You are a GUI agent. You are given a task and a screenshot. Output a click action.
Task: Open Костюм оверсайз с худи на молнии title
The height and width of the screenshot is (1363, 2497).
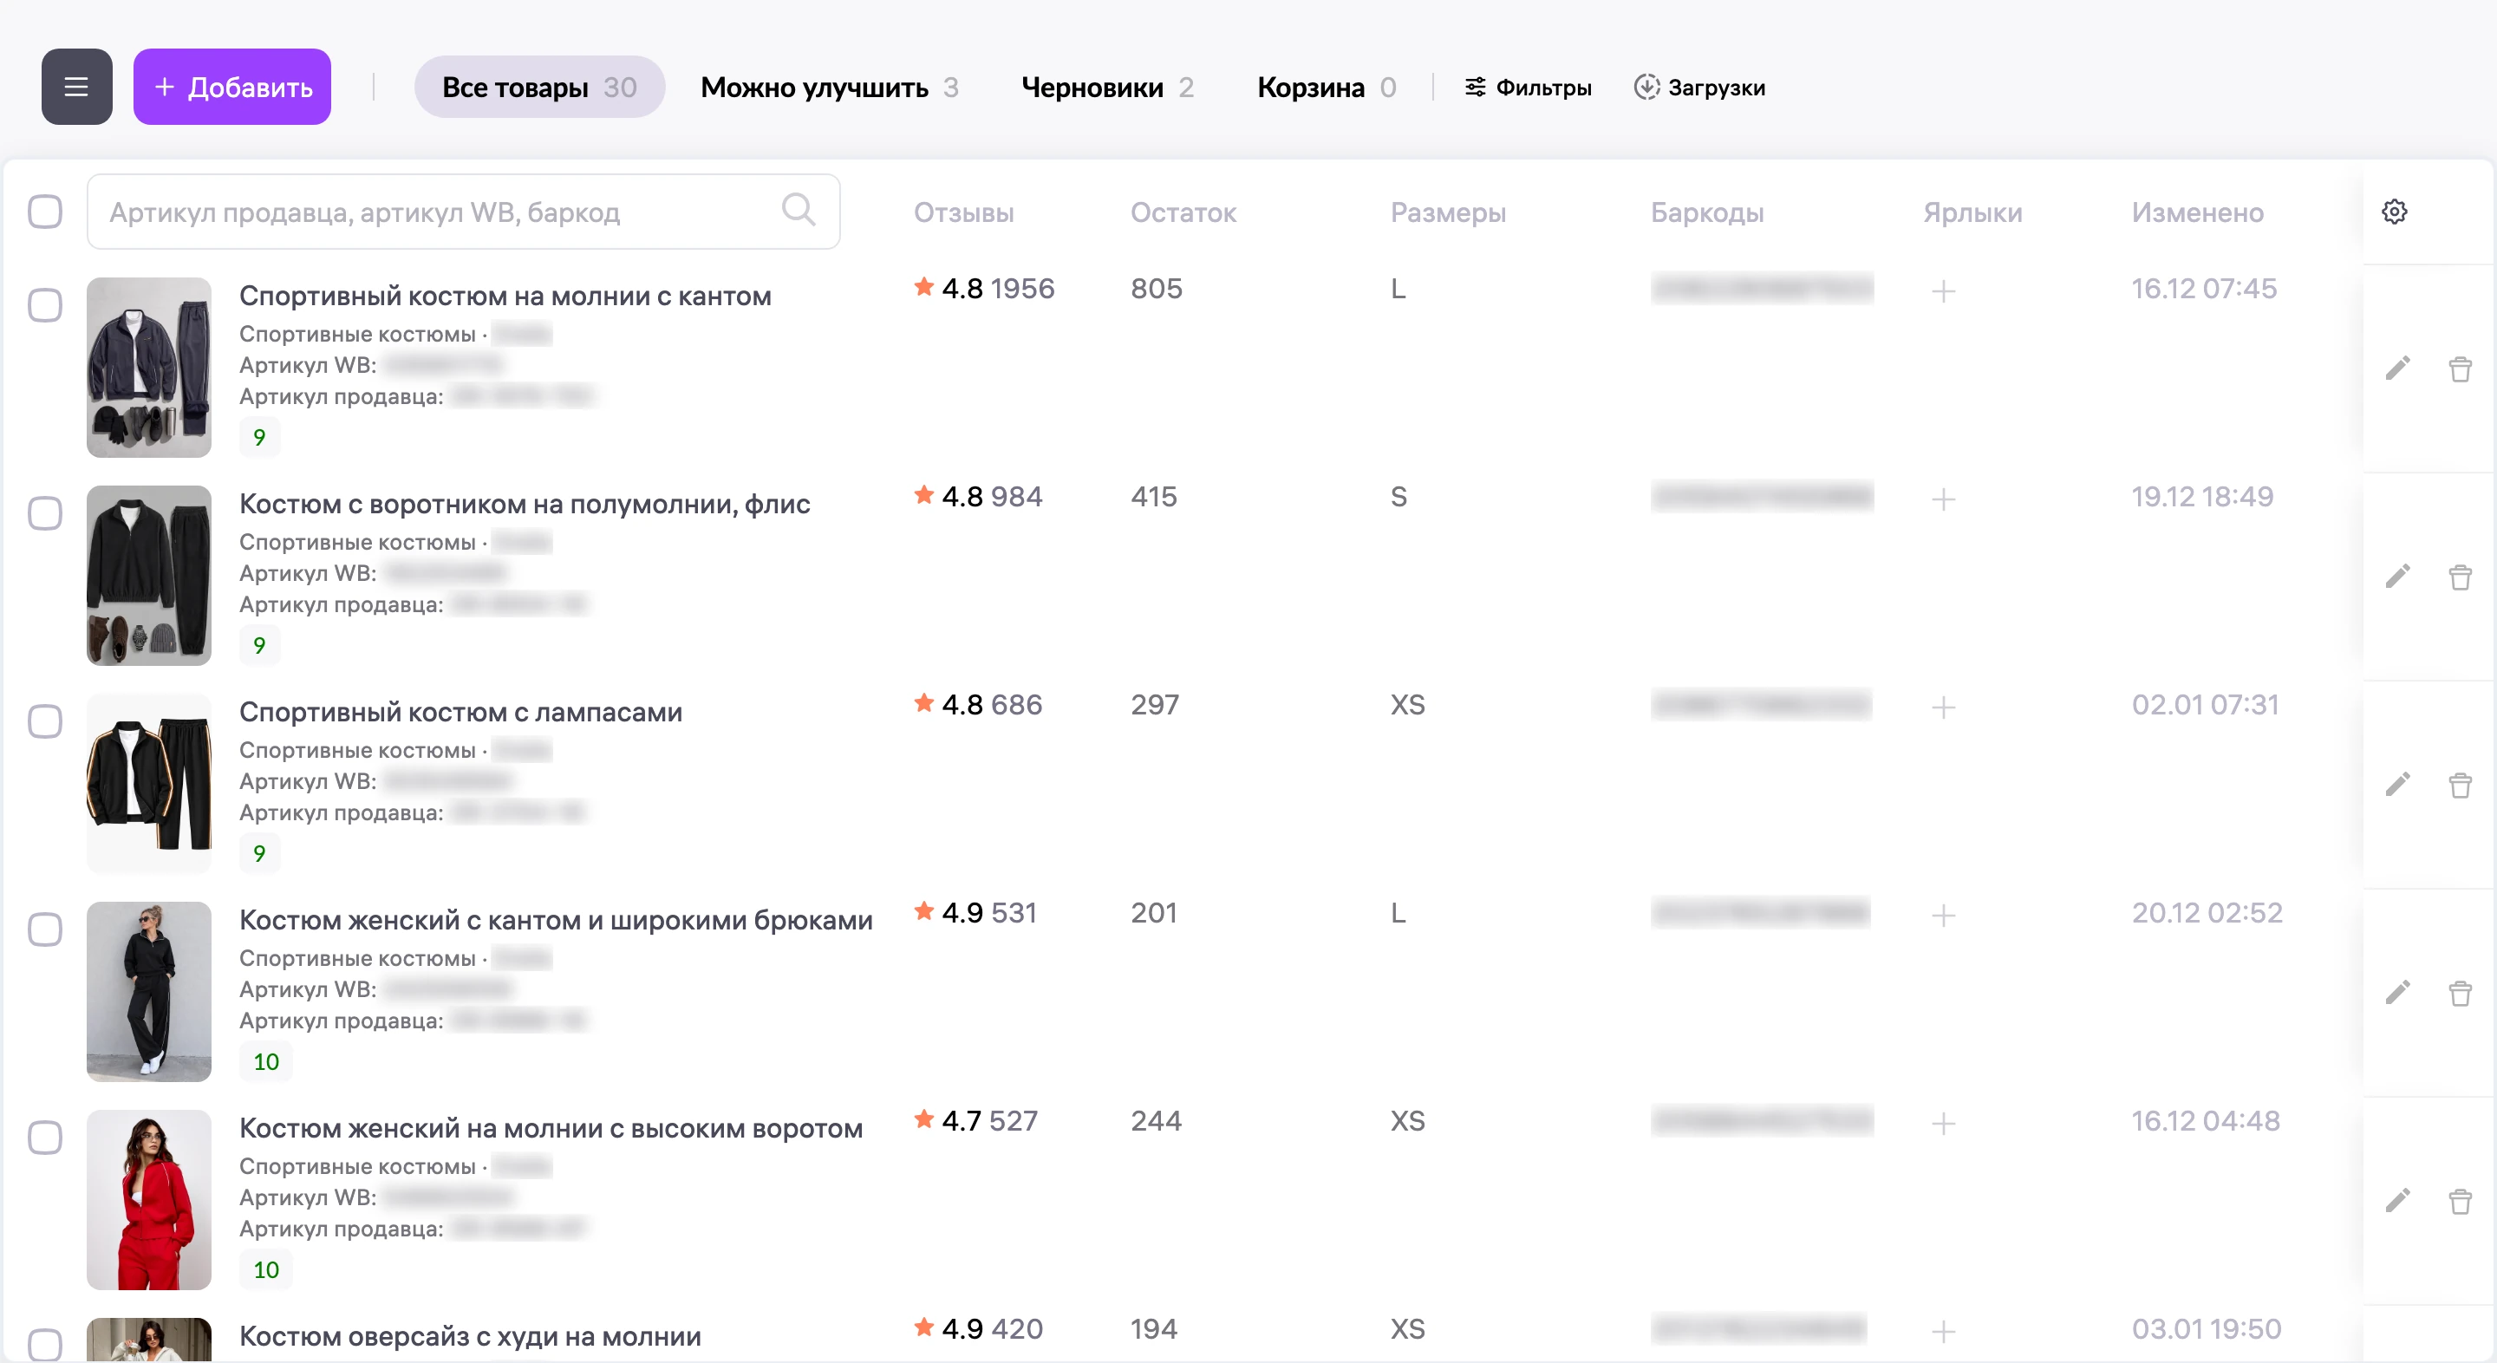tap(470, 1336)
